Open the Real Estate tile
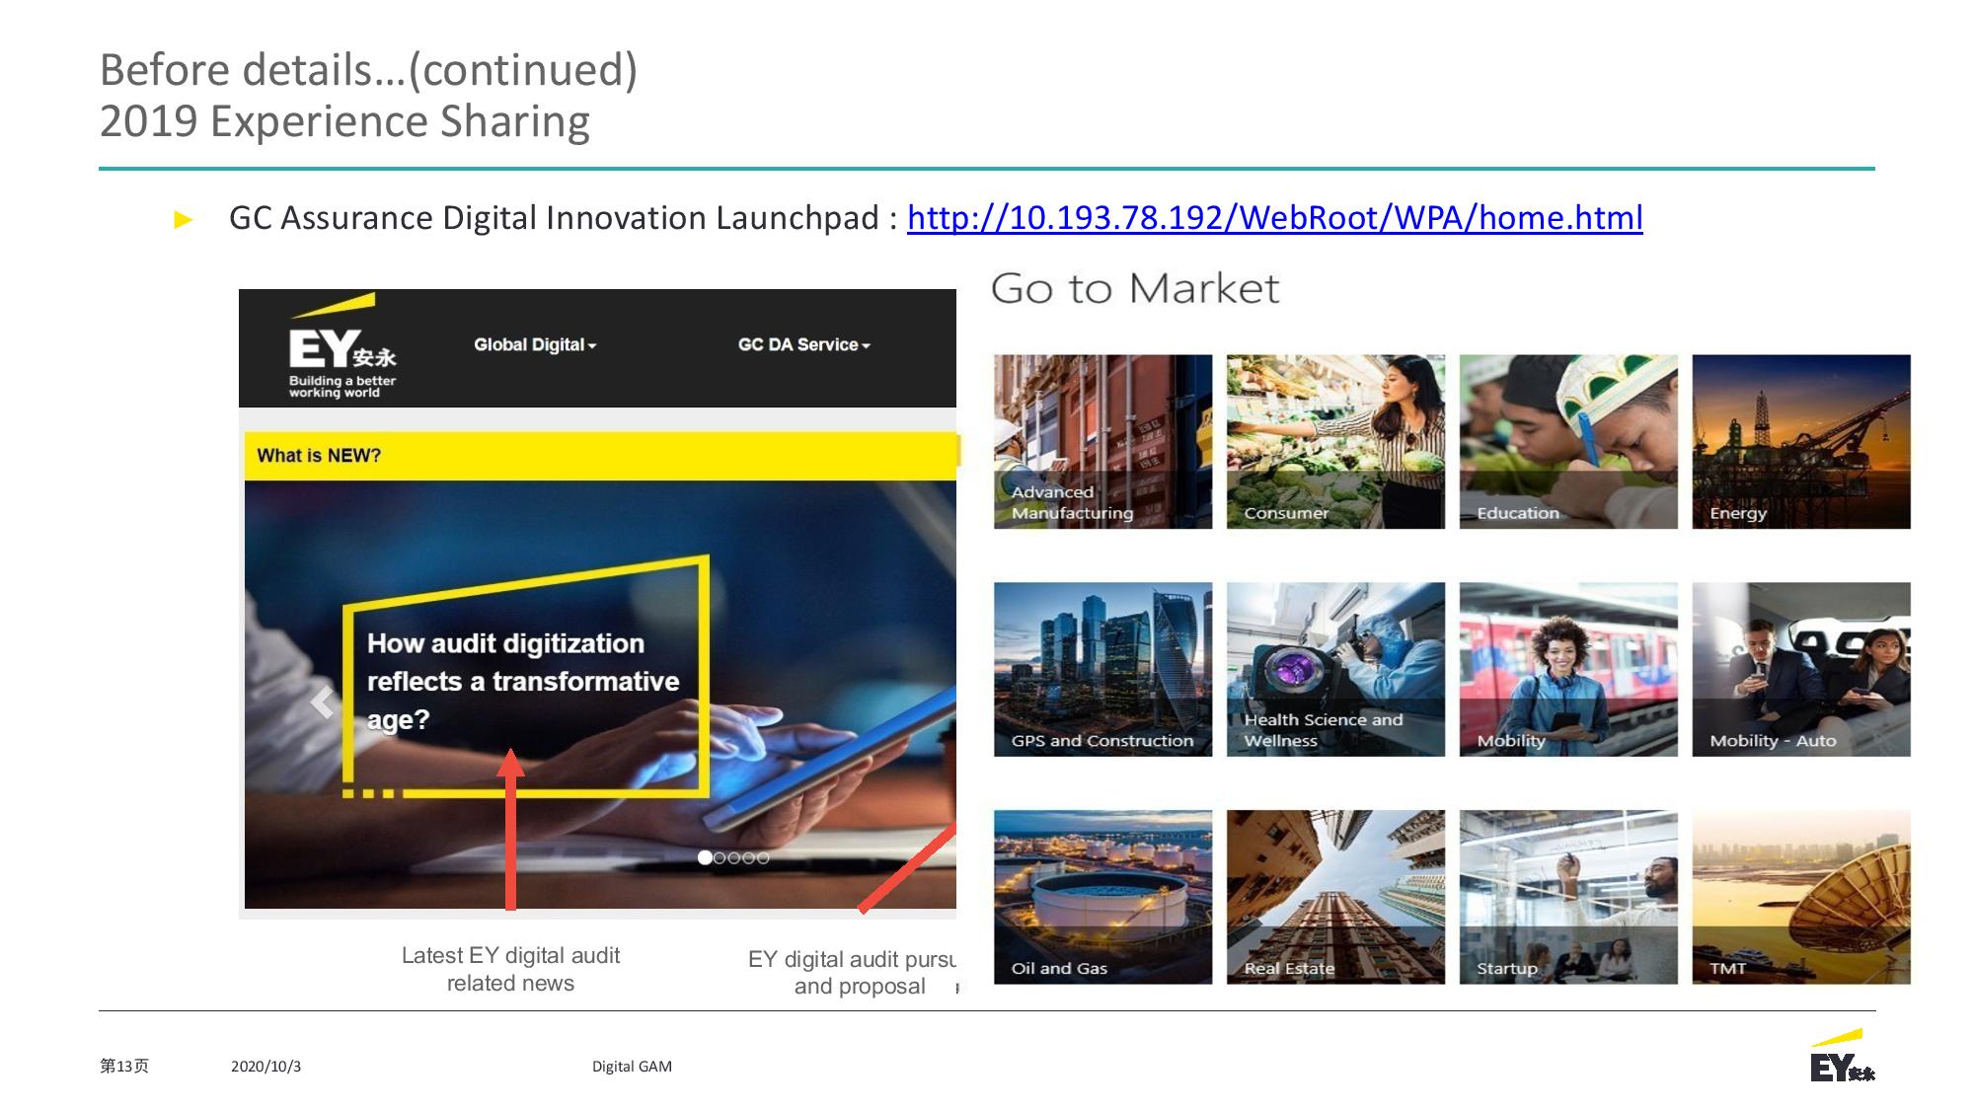This screenshot has height=1110, width=1974. coord(1335,897)
